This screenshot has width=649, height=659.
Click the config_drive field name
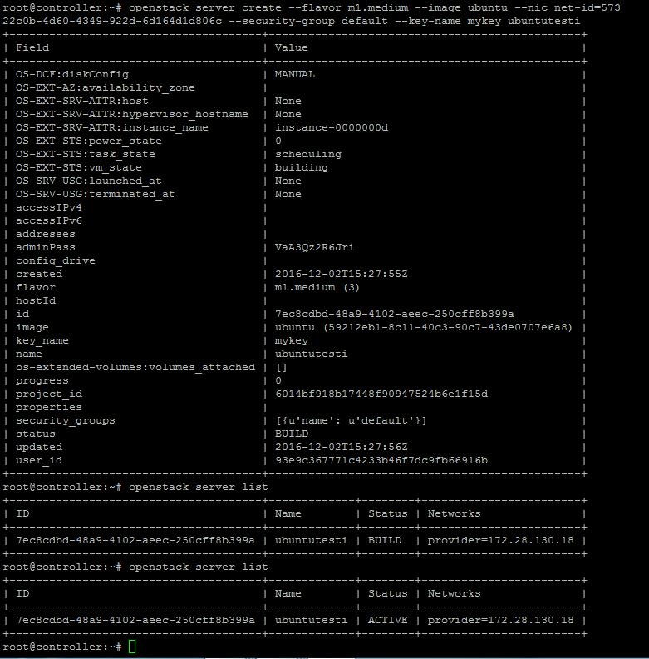pyautogui.click(x=56, y=261)
